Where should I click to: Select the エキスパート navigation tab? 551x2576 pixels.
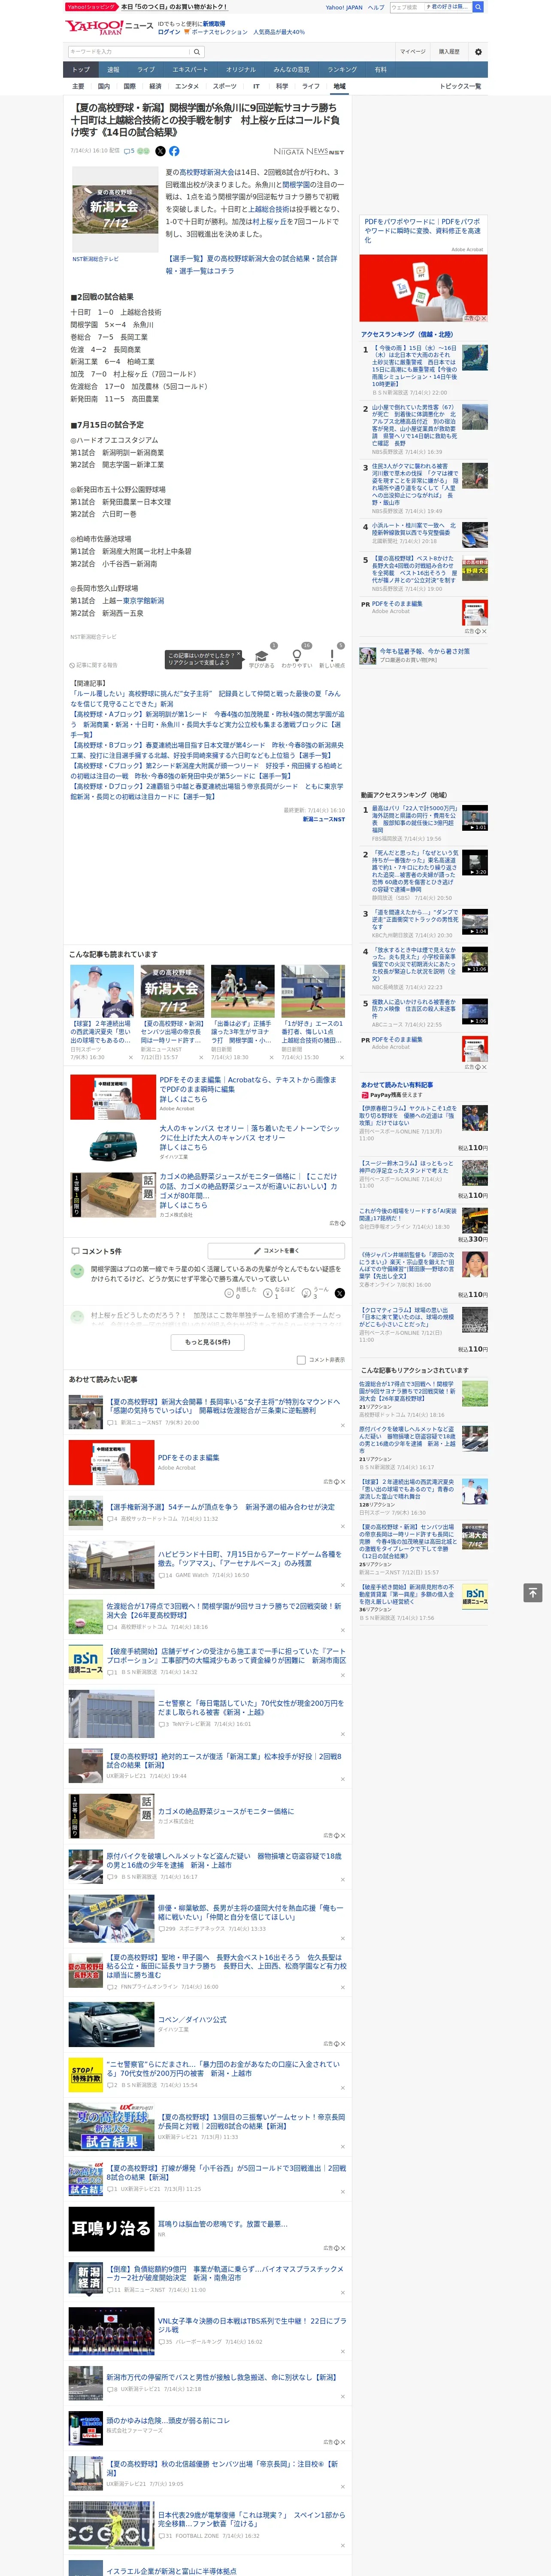click(x=190, y=70)
